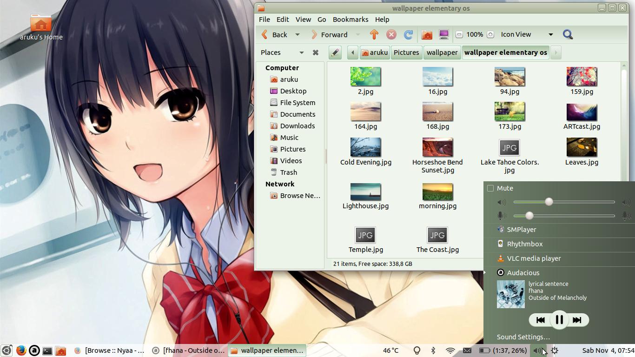The image size is (635, 357).
Task: Open the terminal launcher in the panel
Action: (47, 350)
